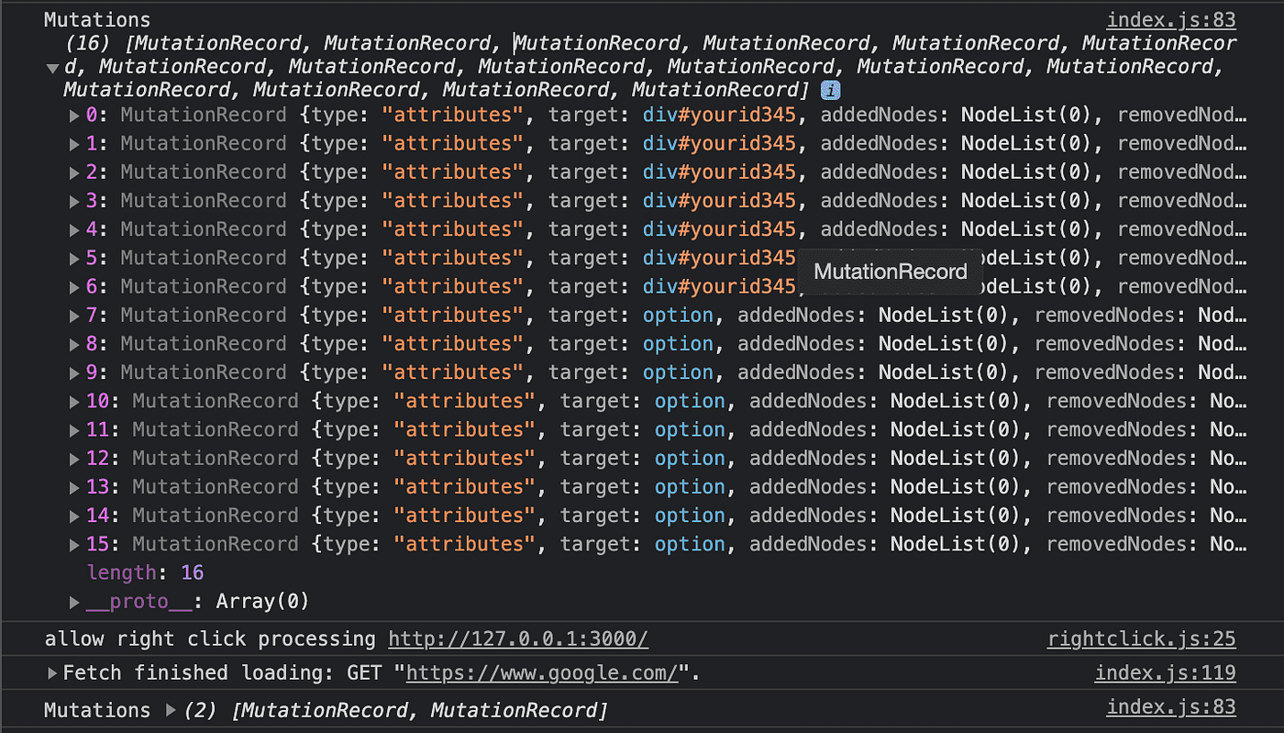Click "attributes" value in row 13
The image size is (1284, 733).
pos(465,487)
